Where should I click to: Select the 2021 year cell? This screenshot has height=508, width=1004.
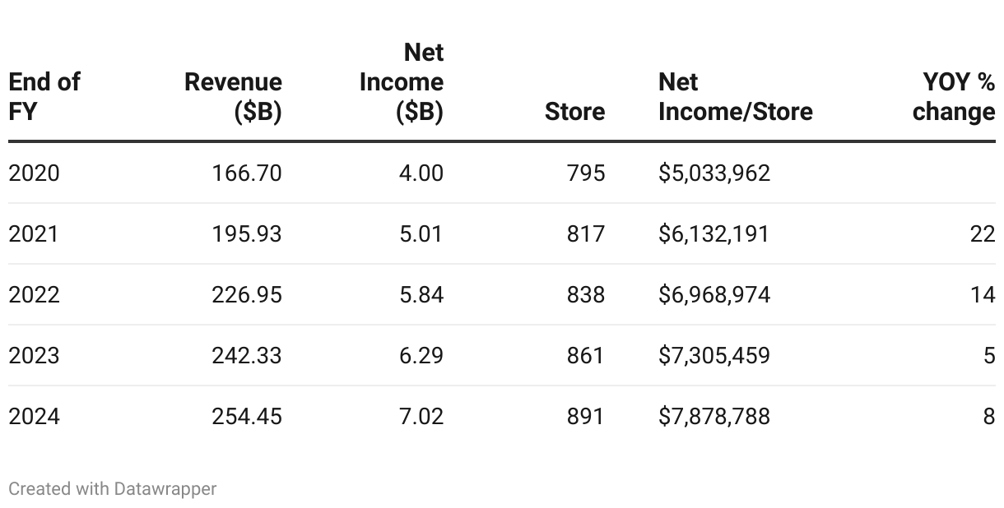pyautogui.click(x=34, y=233)
